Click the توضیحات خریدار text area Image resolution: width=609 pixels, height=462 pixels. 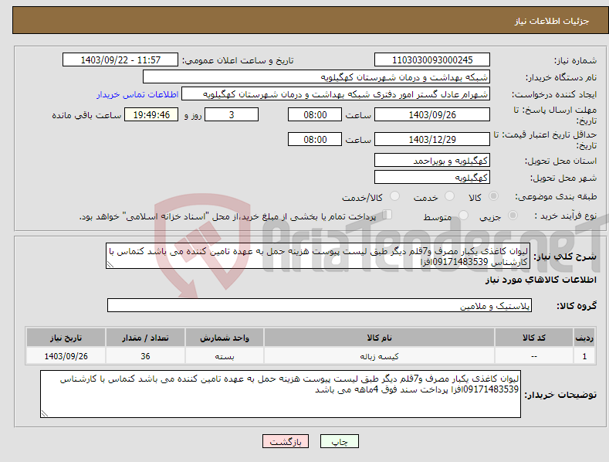280,394
